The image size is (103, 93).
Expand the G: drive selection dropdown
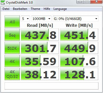pos(76,19)
